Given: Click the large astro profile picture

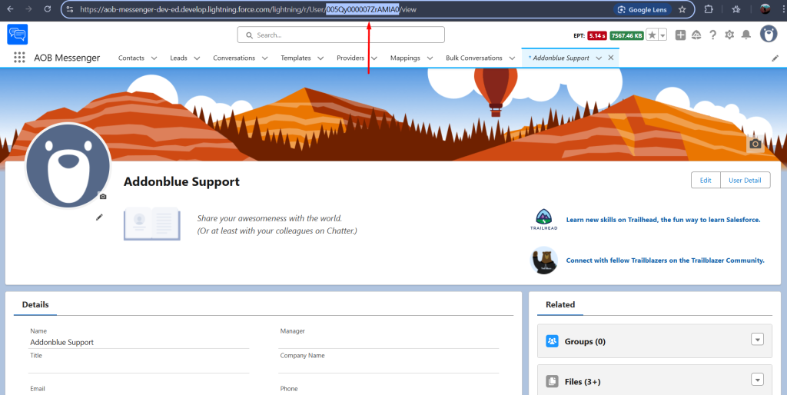Looking at the screenshot, I should coord(68,165).
